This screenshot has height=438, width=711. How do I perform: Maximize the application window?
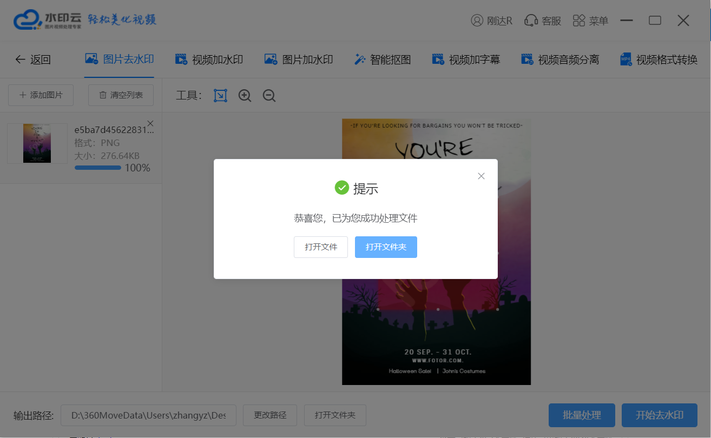pos(655,21)
